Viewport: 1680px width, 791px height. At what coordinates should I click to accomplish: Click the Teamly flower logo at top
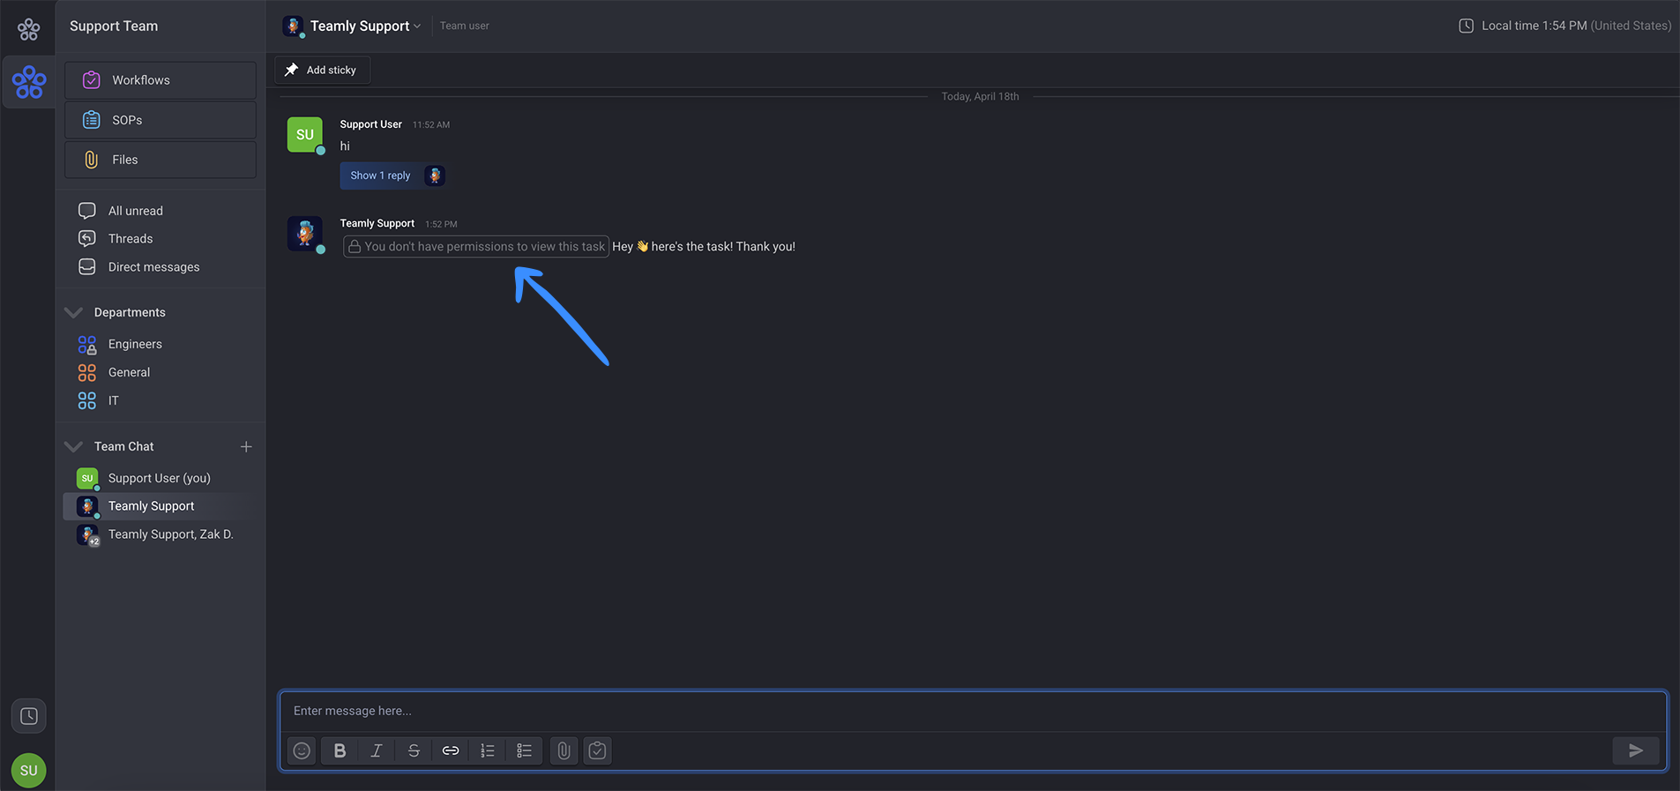[x=28, y=29]
